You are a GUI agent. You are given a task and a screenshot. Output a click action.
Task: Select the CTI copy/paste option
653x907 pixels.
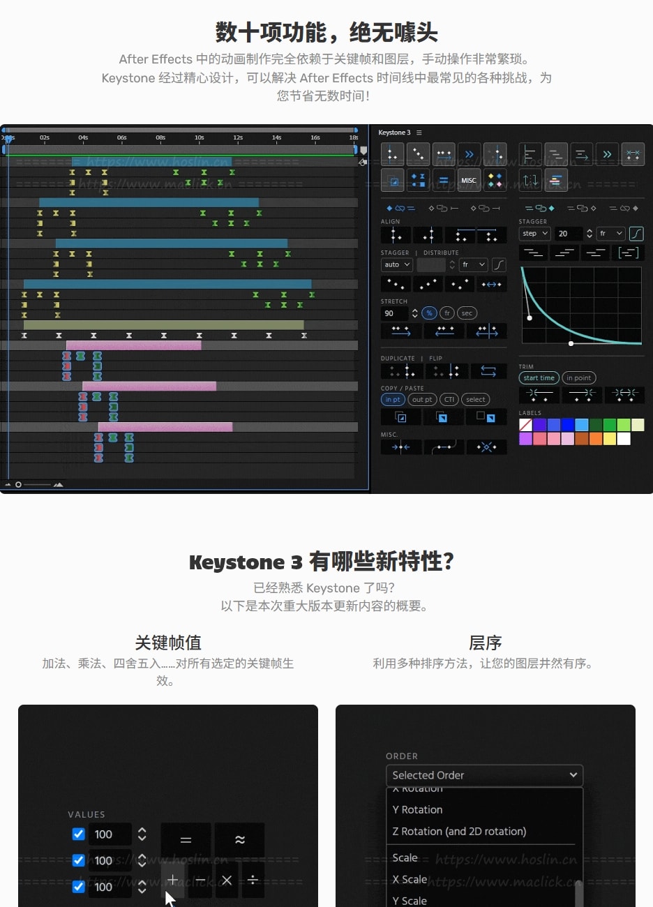(449, 399)
